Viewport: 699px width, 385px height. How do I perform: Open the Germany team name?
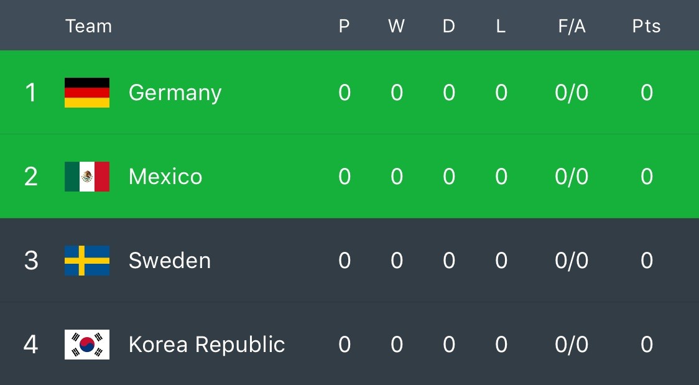click(175, 93)
